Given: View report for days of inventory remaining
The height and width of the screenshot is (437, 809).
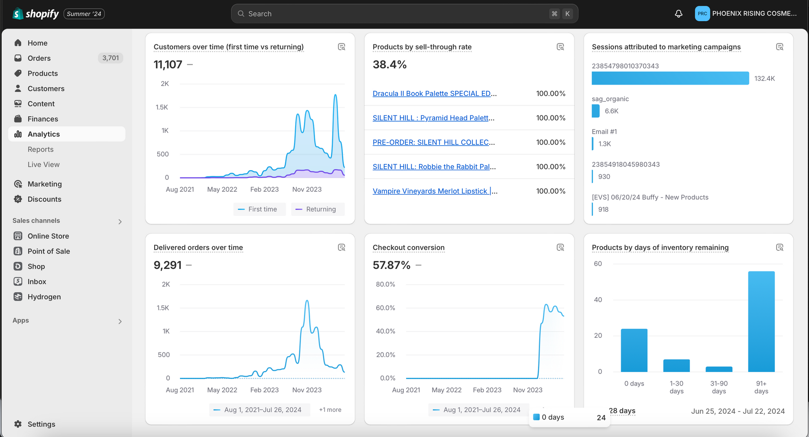Looking at the screenshot, I should click(x=779, y=247).
